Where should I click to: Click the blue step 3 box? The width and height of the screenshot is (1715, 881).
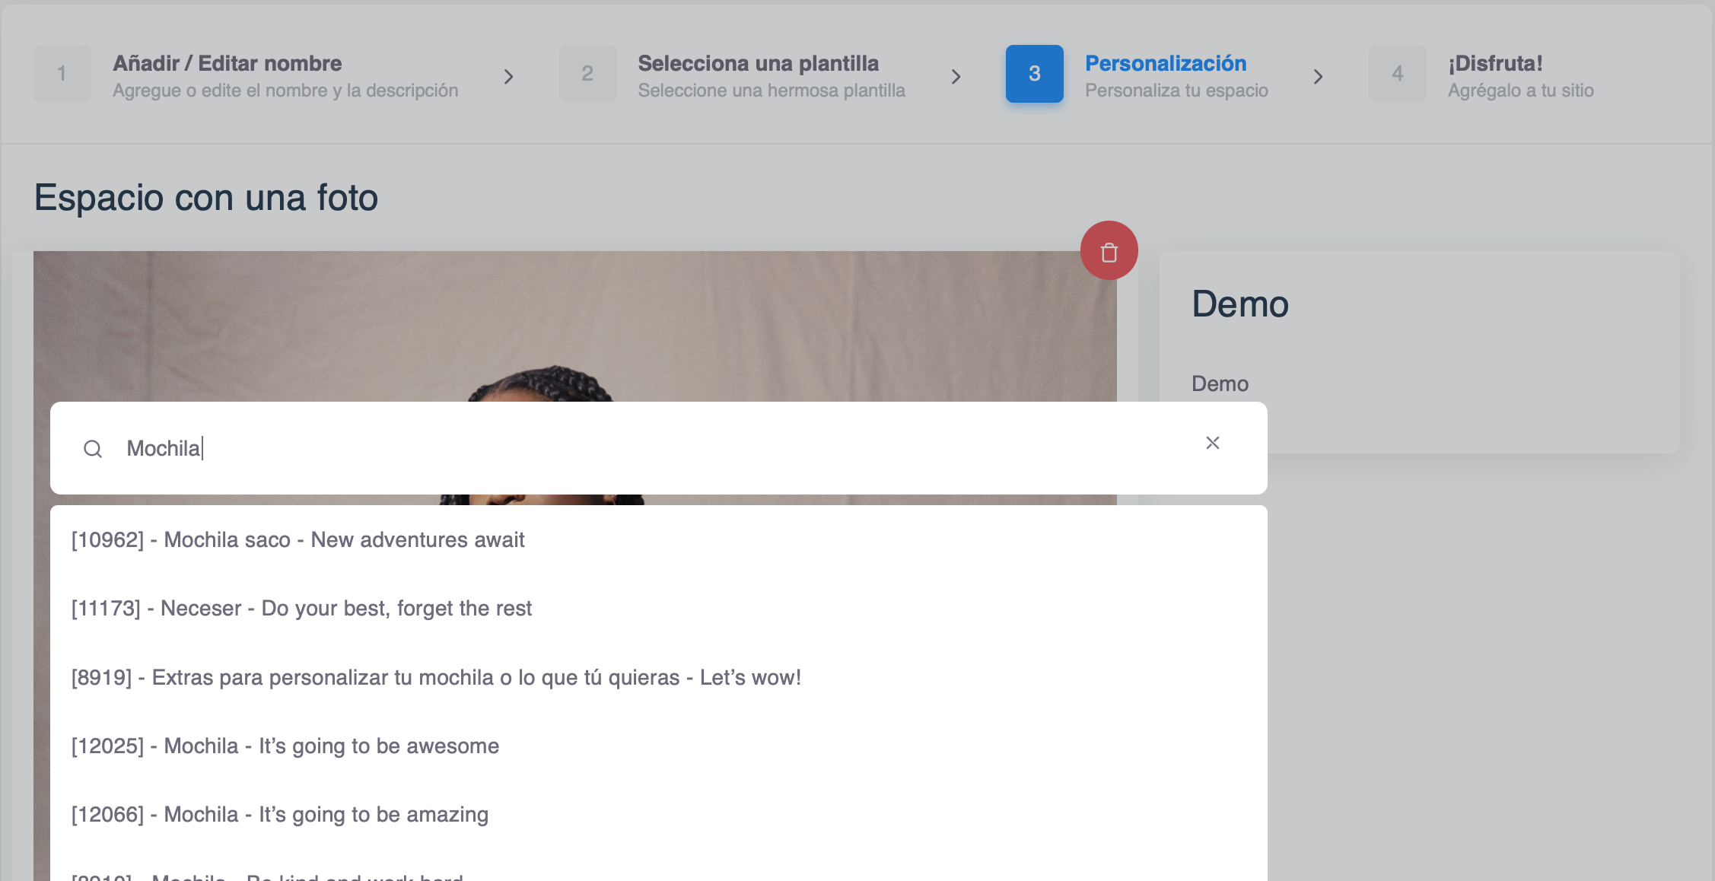coord(1034,74)
